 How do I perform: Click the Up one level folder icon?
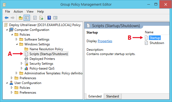(20, 18)
